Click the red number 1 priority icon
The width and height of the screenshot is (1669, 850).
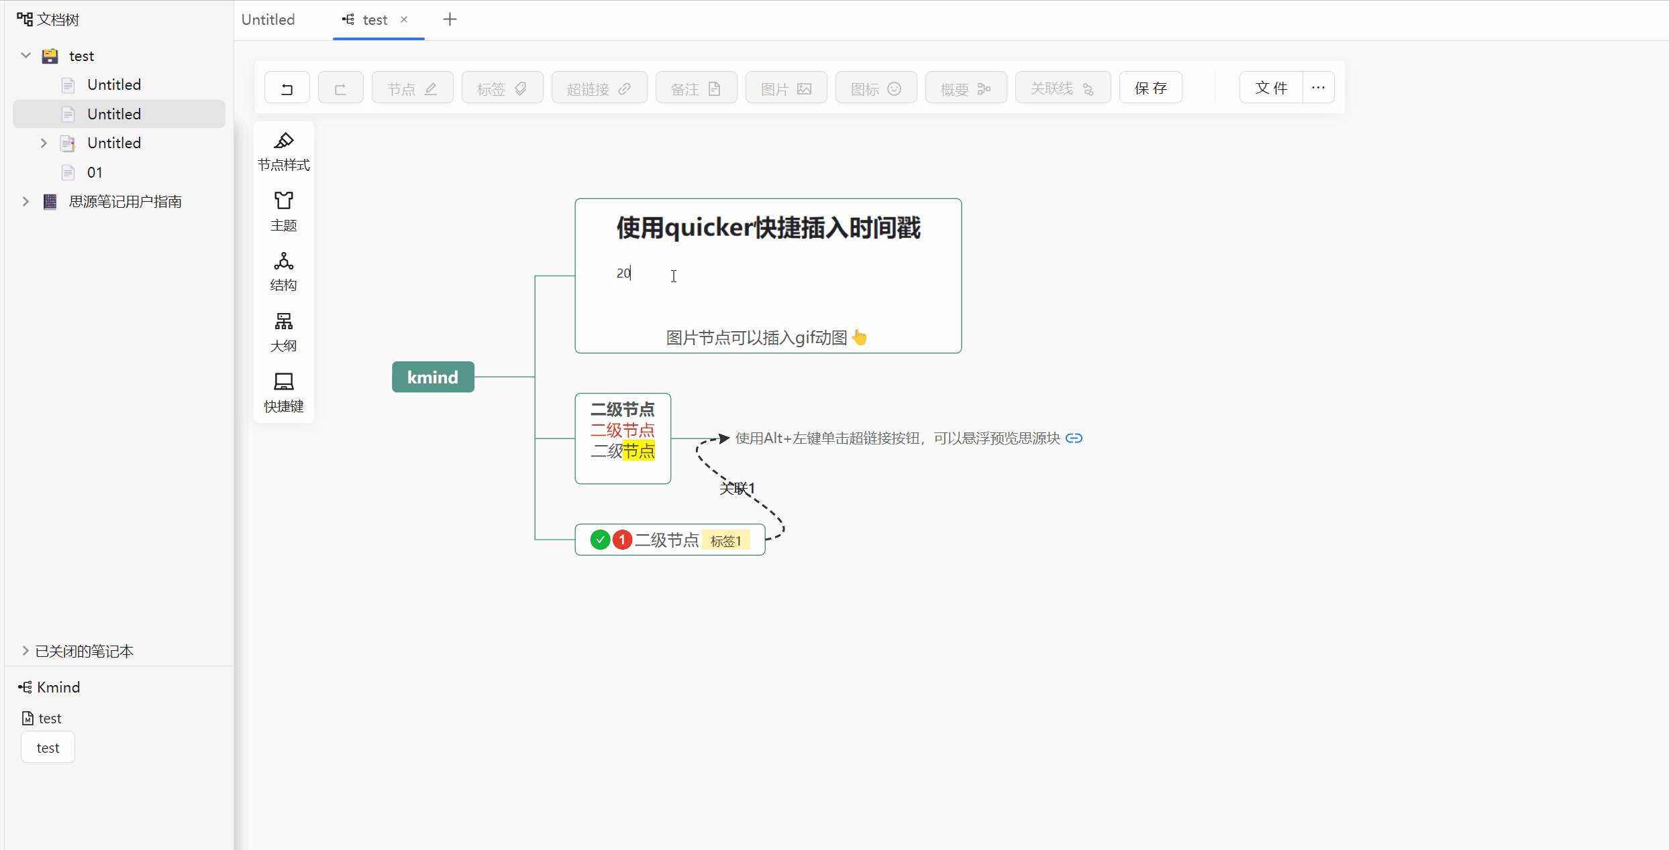click(x=622, y=540)
